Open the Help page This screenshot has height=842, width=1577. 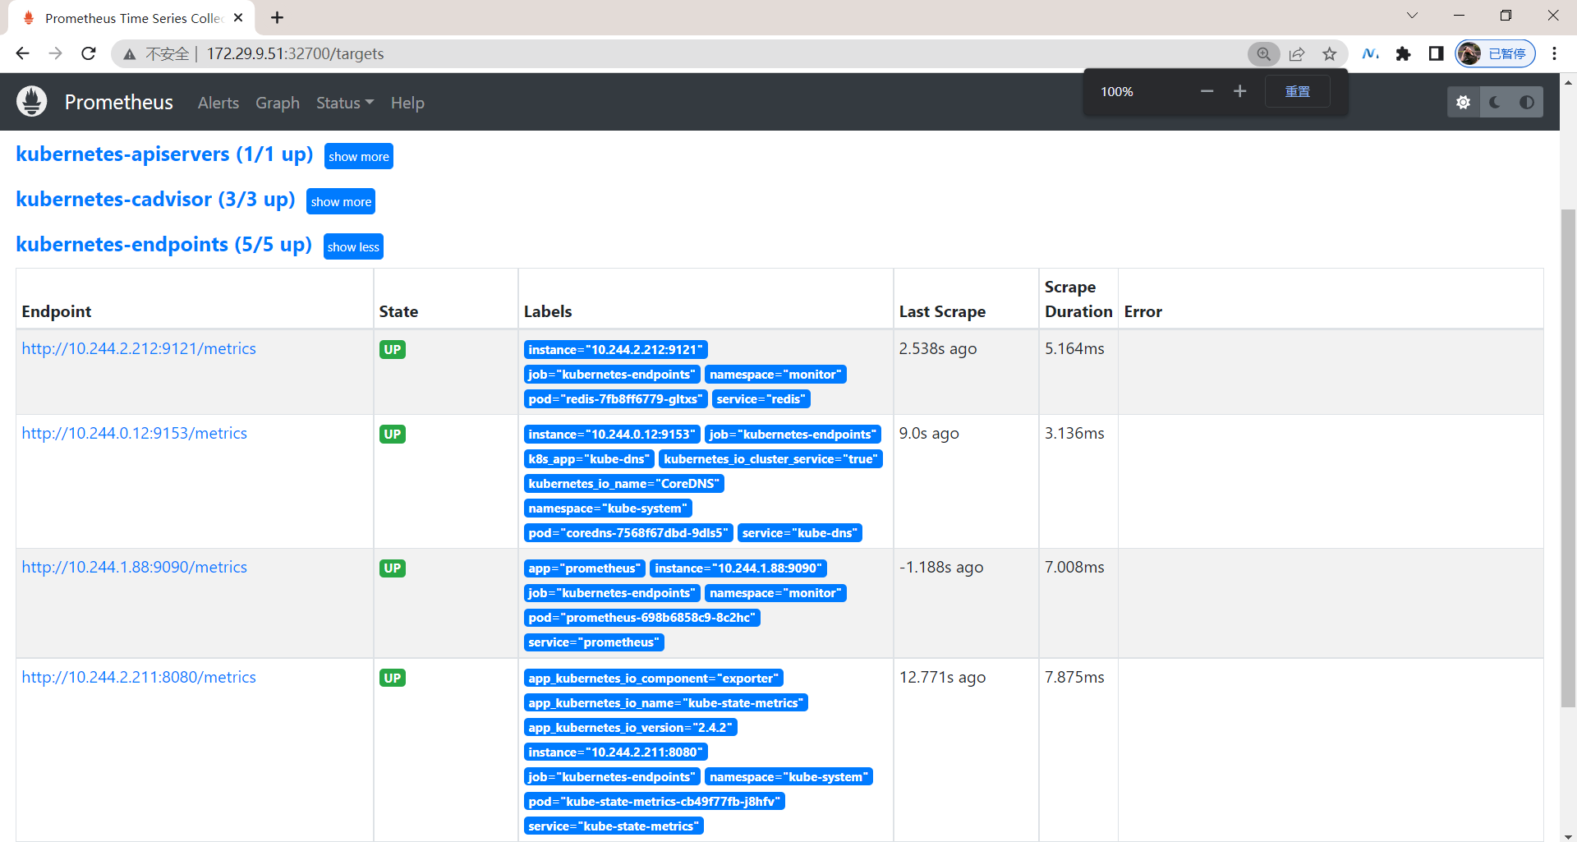pos(407,103)
